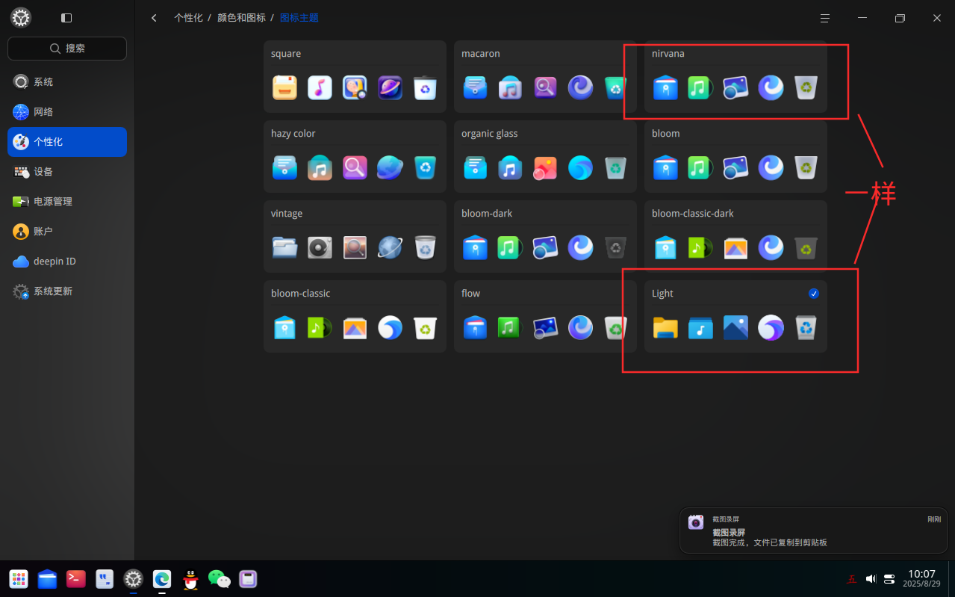This screenshot has height=597, width=955.
Task: Open 系统 settings in sidebar
Action: click(x=67, y=82)
